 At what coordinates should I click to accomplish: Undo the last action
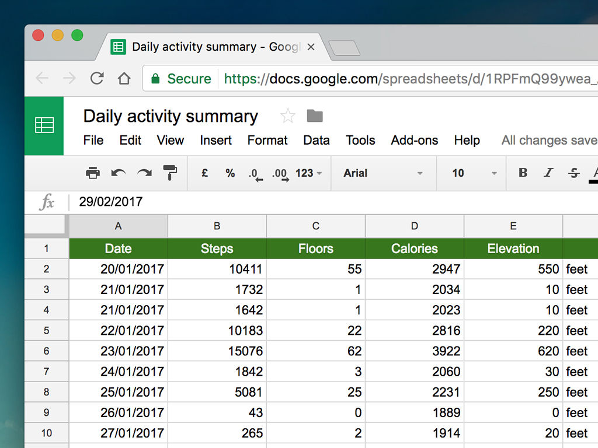click(x=119, y=173)
